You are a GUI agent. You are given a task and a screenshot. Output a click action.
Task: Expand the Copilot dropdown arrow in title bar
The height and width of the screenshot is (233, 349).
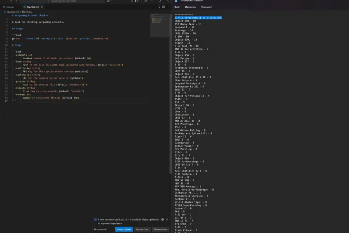(111, 1)
